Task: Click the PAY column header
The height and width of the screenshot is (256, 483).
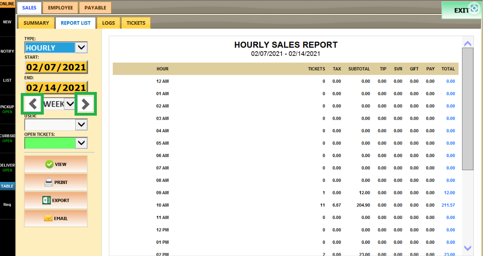Action: click(x=431, y=69)
